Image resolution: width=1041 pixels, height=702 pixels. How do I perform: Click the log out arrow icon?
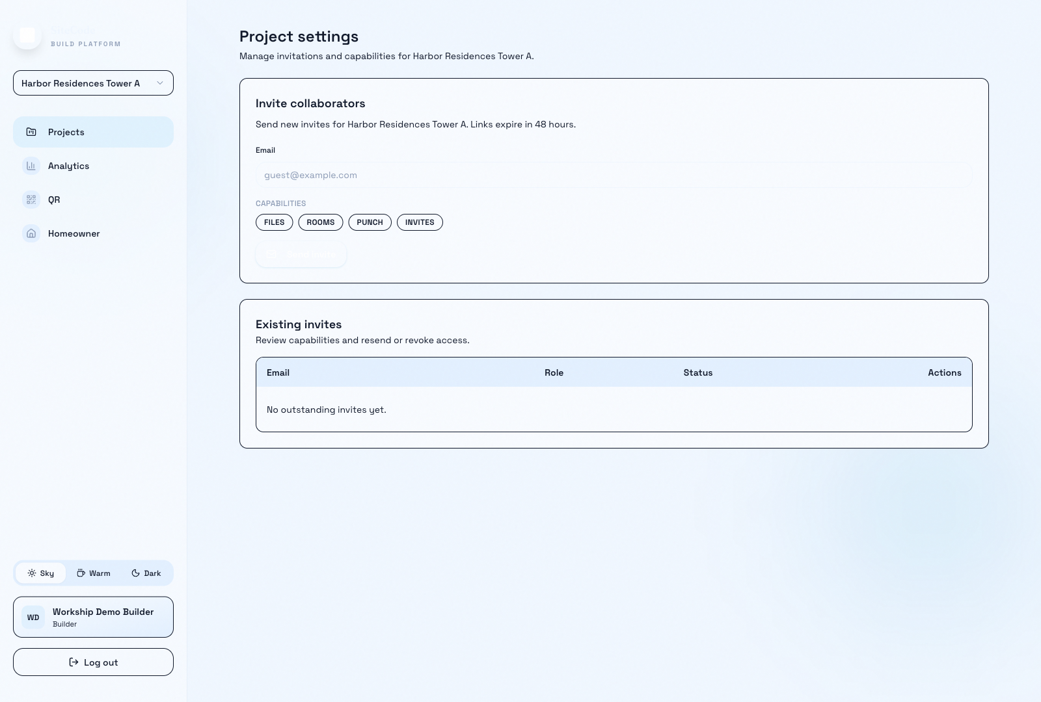coord(74,662)
